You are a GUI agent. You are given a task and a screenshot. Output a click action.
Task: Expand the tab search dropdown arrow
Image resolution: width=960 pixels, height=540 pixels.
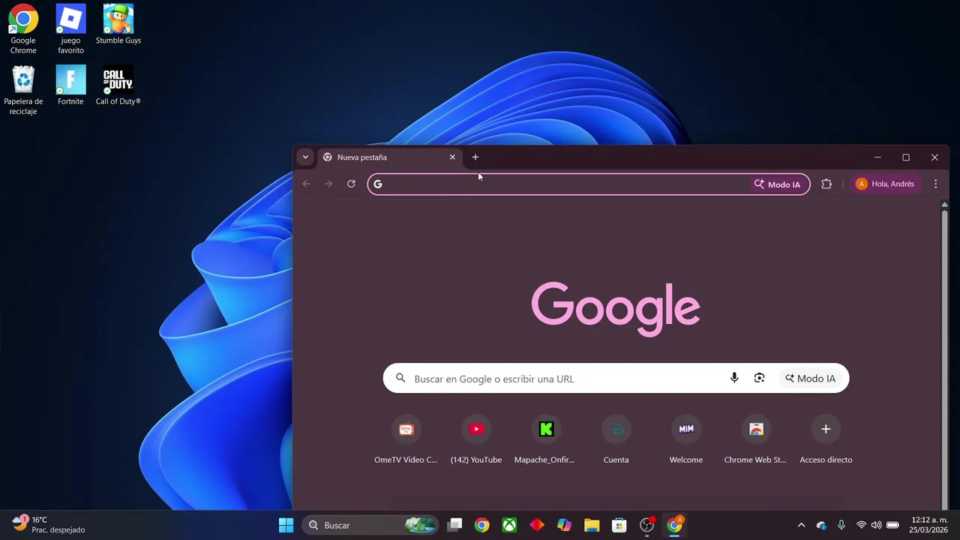coord(304,157)
